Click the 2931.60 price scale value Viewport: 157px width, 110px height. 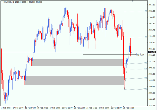[x=152, y=36]
